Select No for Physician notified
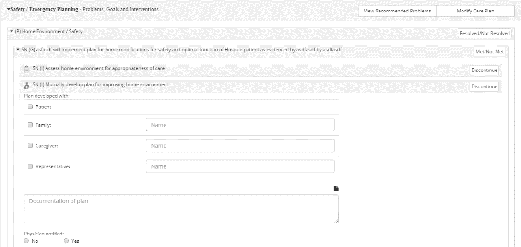This screenshot has height=247, width=521. coord(27,241)
